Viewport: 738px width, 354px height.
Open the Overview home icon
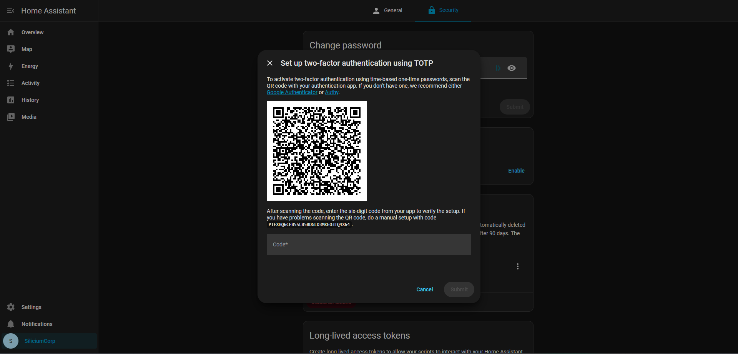pos(11,32)
